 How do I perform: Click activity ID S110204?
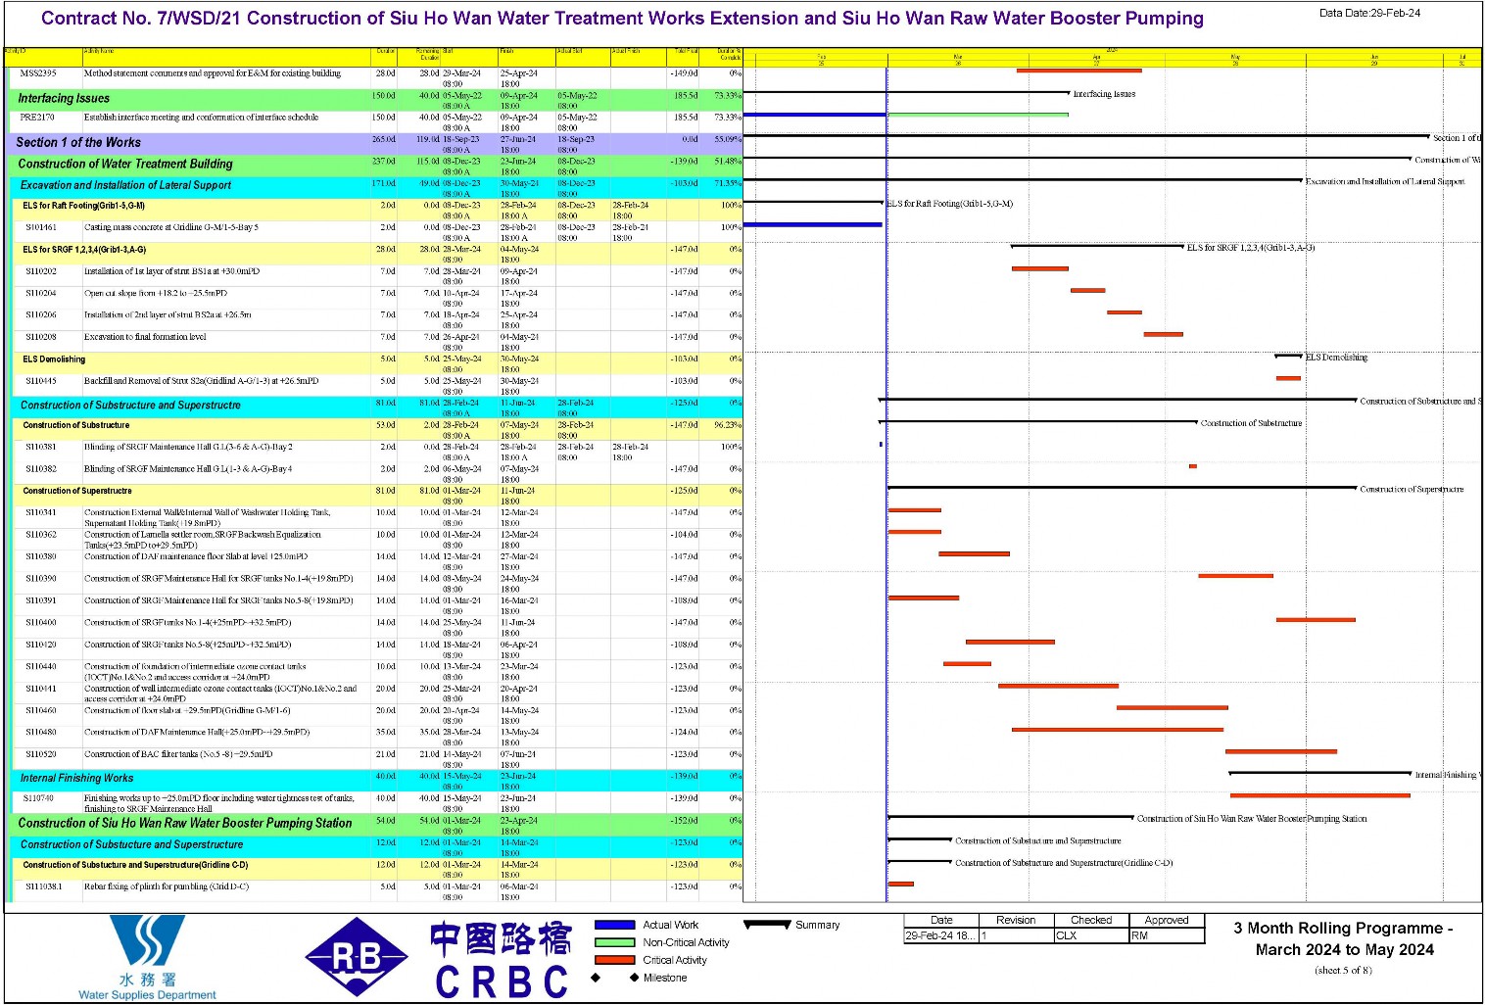tap(41, 293)
